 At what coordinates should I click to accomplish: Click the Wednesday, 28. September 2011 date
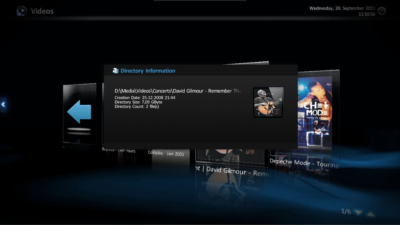[x=342, y=8]
